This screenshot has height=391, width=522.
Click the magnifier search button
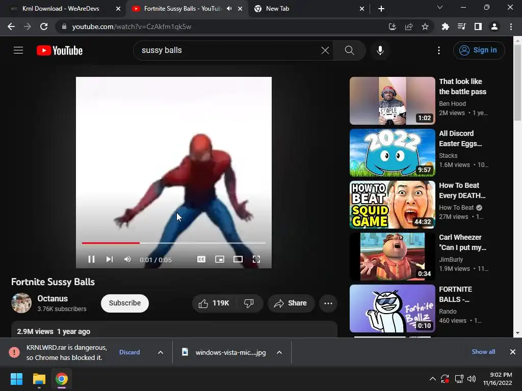pos(349,50)
